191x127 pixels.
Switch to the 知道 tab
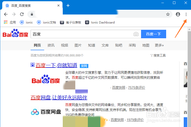(x=92, y=45)
